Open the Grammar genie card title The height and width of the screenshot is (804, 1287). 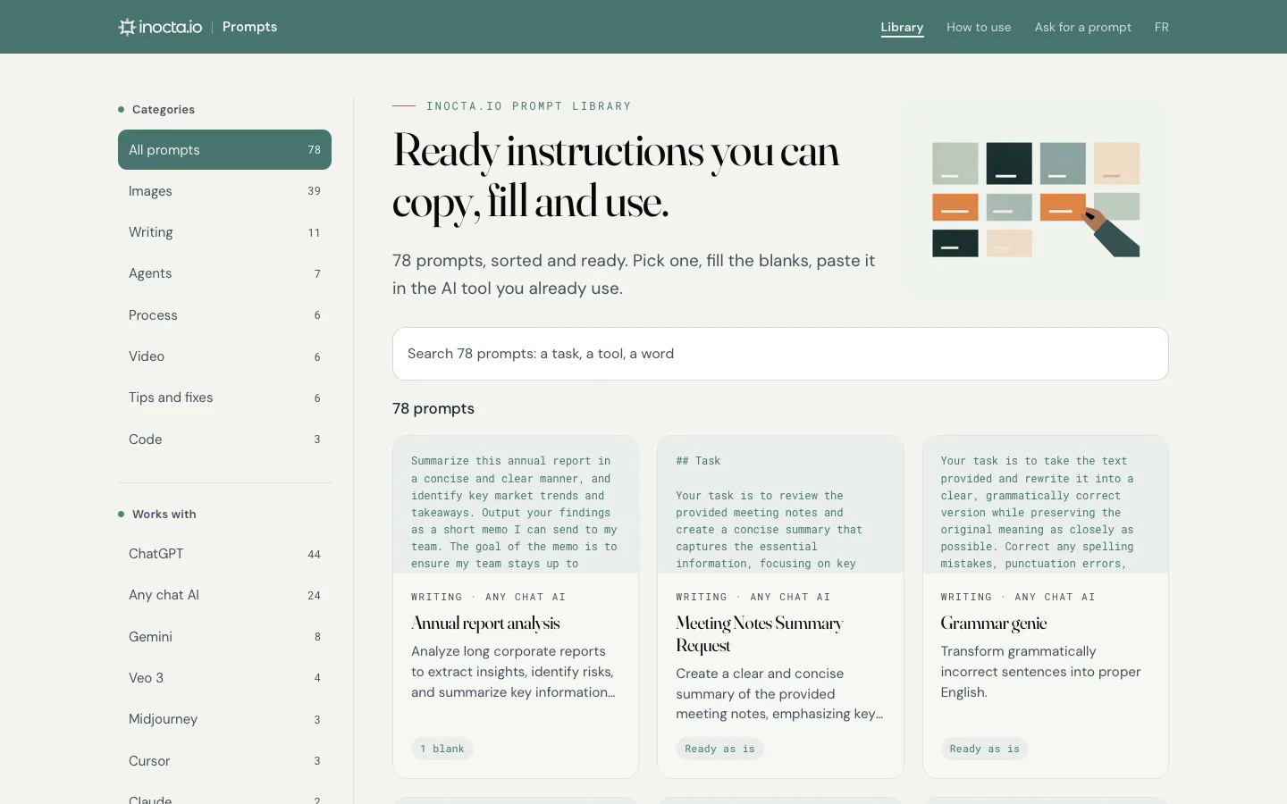pos(993,624)
